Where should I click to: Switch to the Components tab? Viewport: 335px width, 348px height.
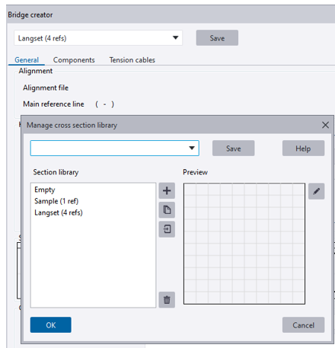click(x=74, y=60)
